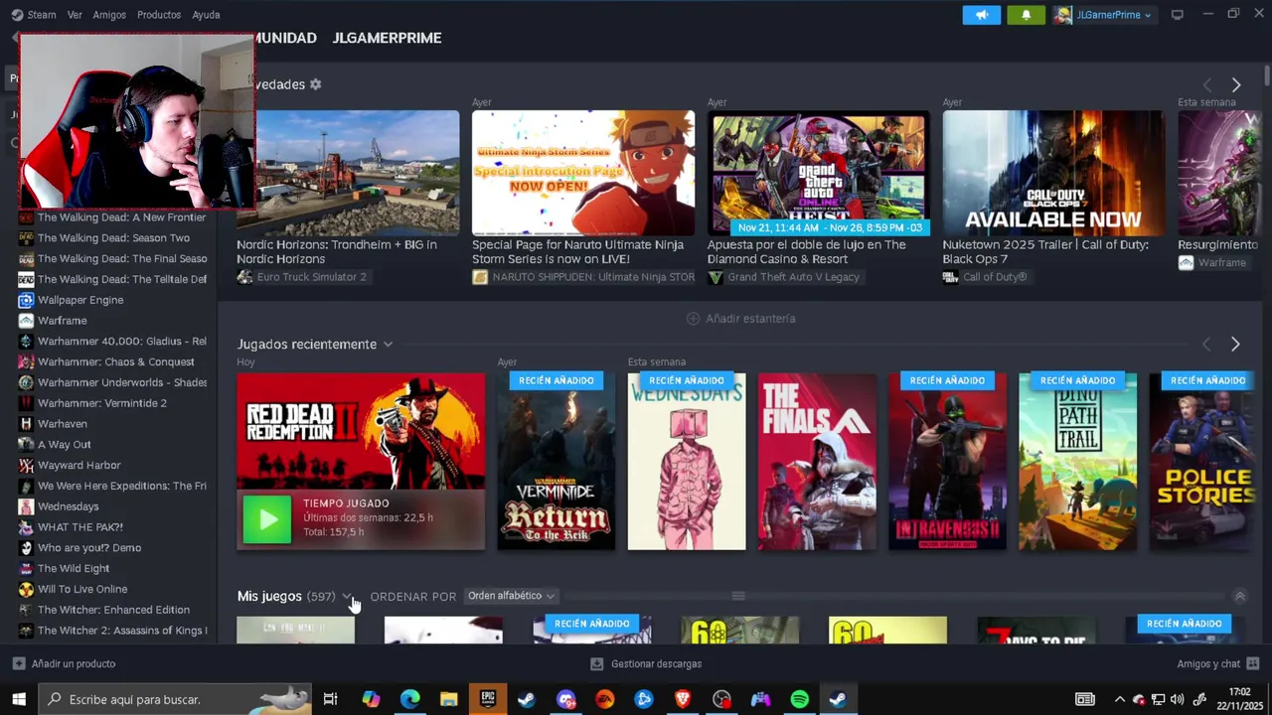Open Gestionar descargas
This screenshot has height=715, width=1272.
coord(646,663)
